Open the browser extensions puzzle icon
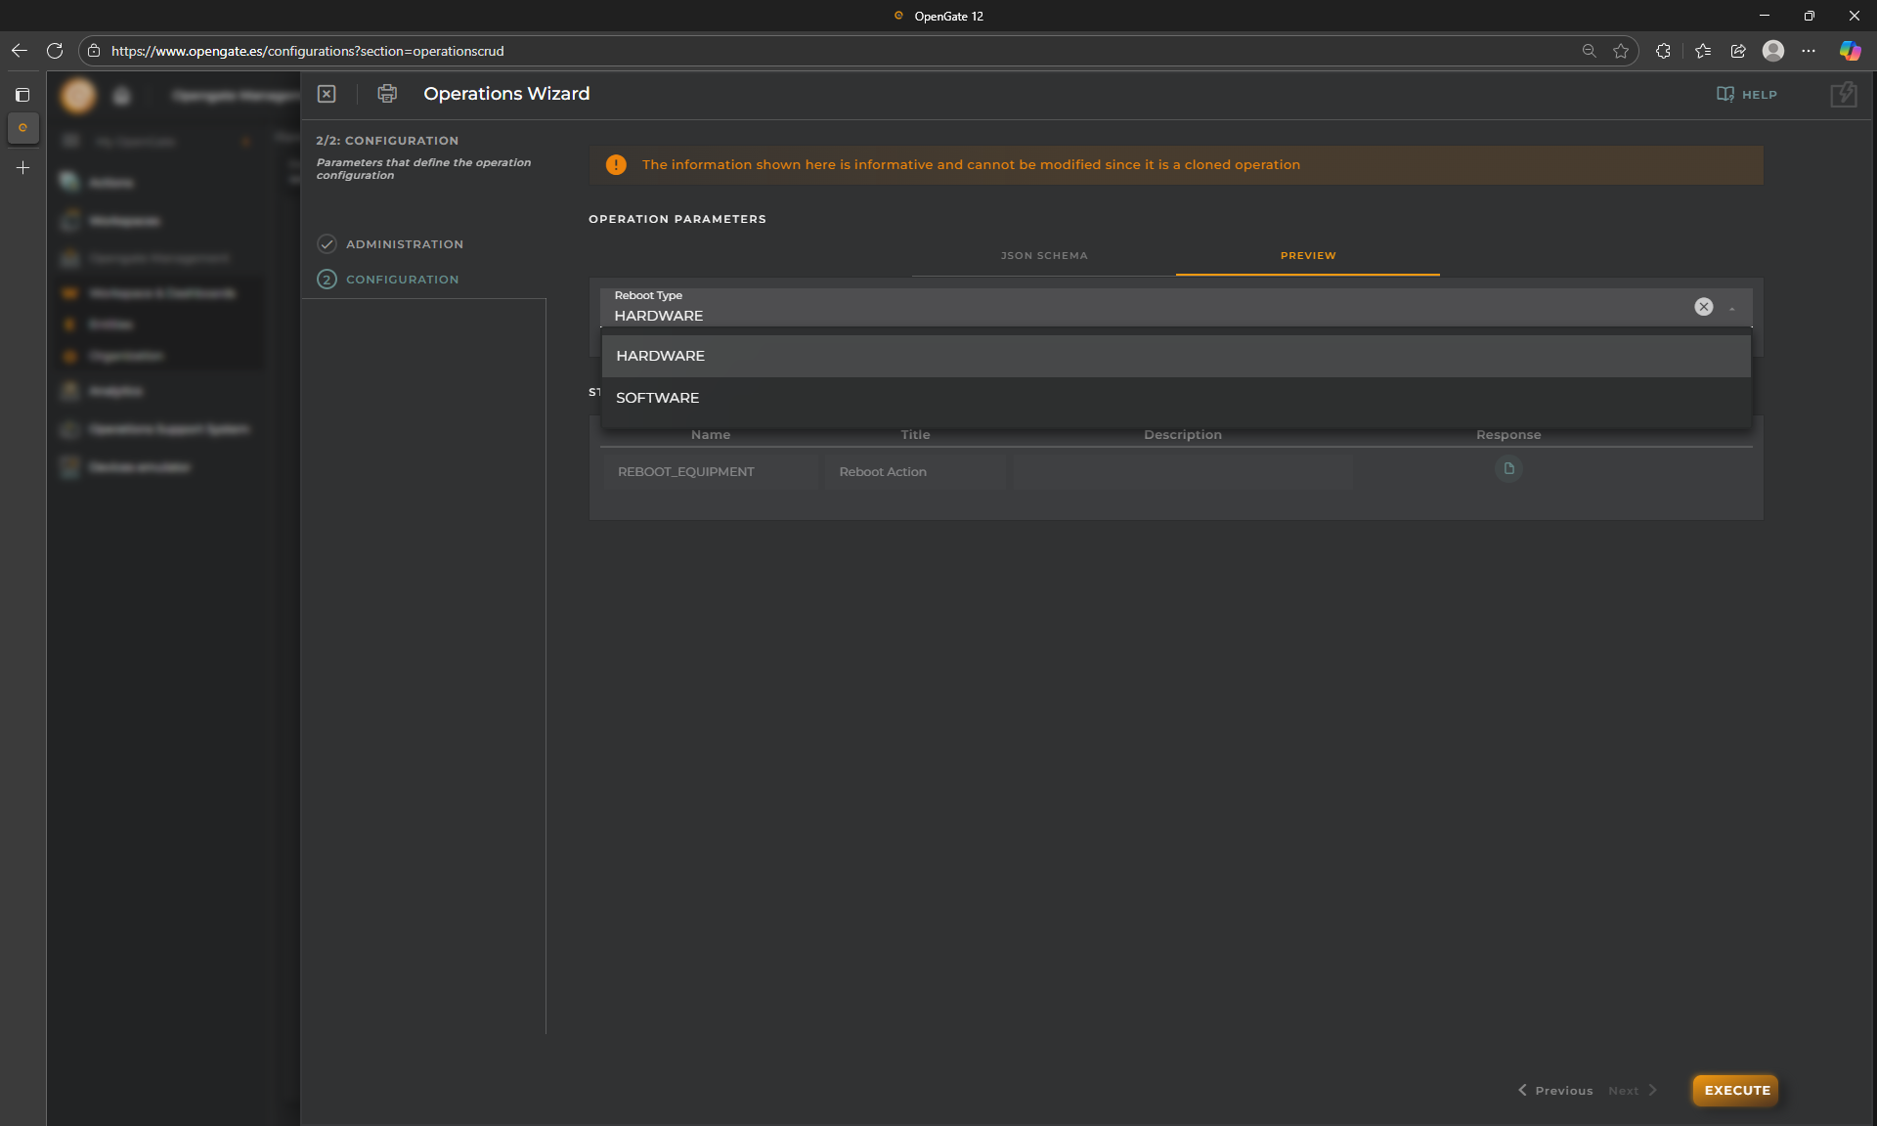 point(1663,51)
